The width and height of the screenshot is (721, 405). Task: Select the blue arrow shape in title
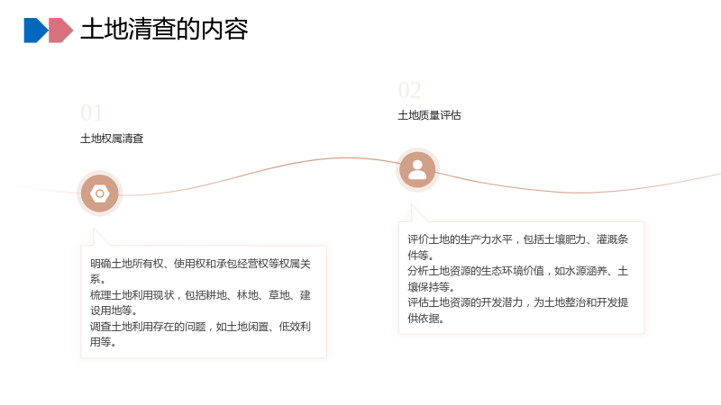[x=36, y=31]
